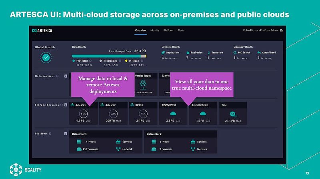Viewport: 320px width, 179px height.
Task: Click the AWSS3West 2.2 PB used value
Action: 173,121
